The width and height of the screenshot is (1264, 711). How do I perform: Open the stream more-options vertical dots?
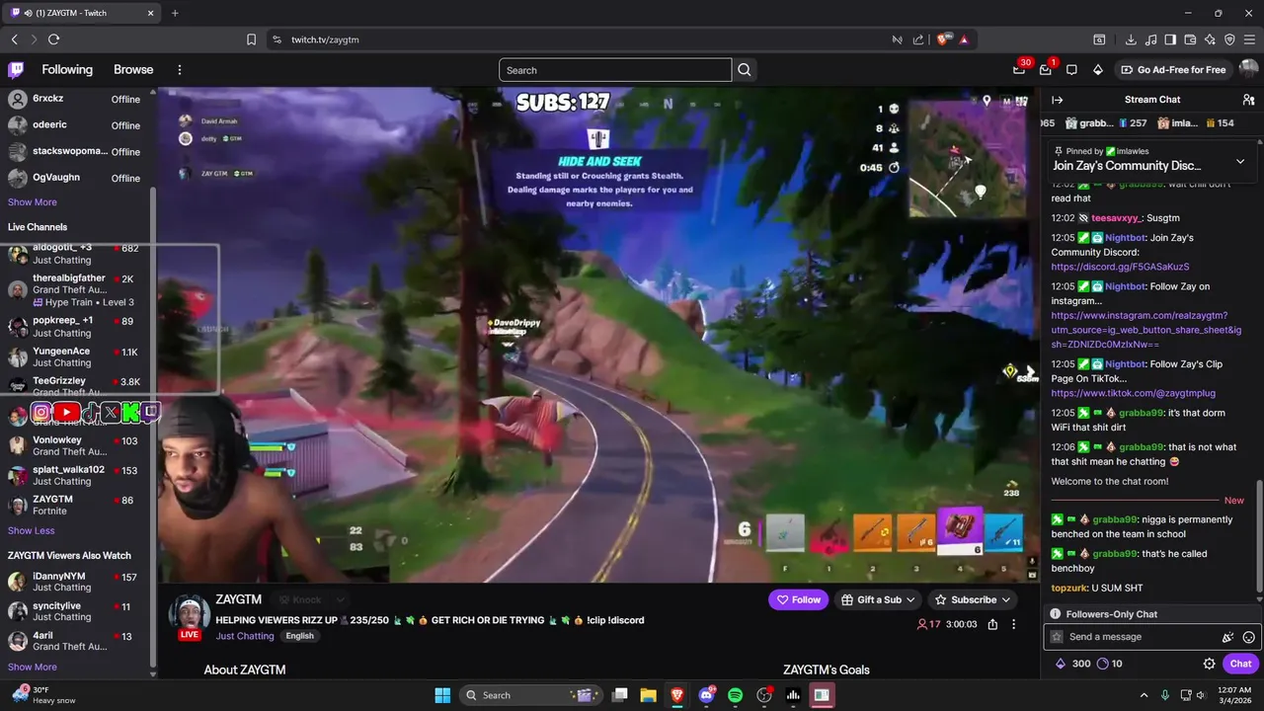[1013, 624]
